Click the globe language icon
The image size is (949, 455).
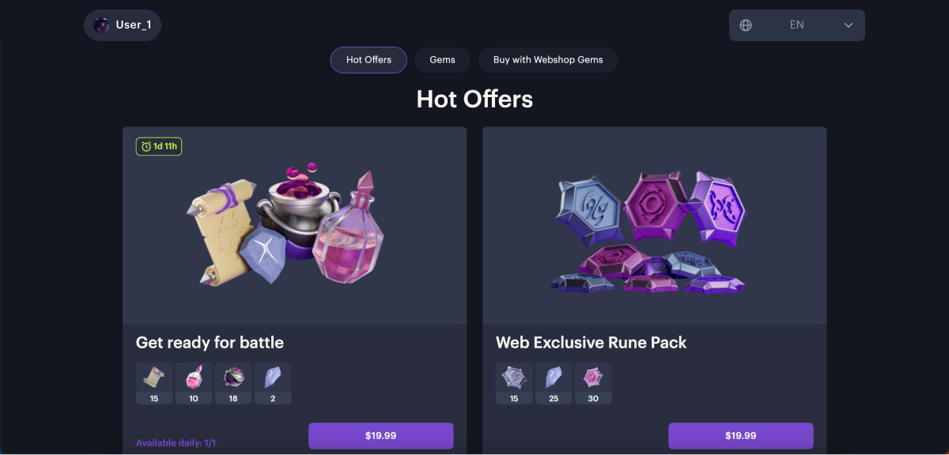(746, 25)
